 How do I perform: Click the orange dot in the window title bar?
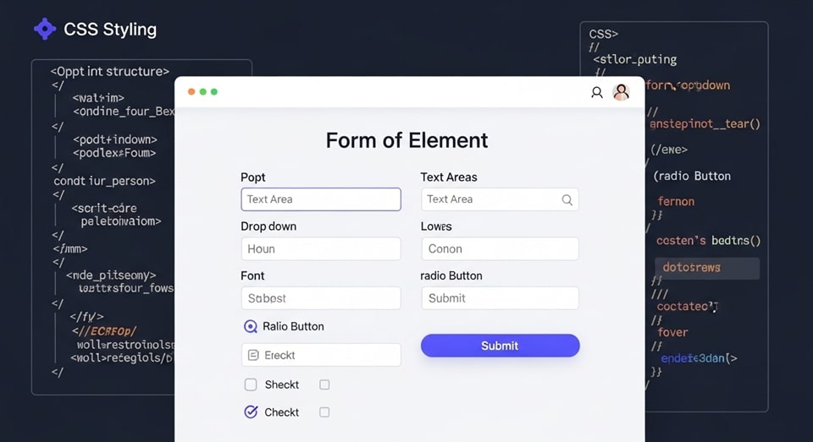(x=191, y=91)
